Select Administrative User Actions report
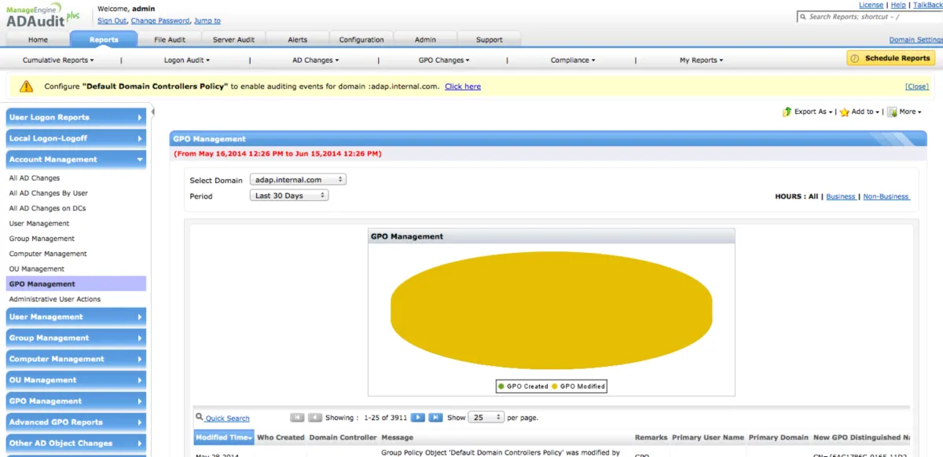This screenshot has height=457, width=943. click(x=54, y=298)
